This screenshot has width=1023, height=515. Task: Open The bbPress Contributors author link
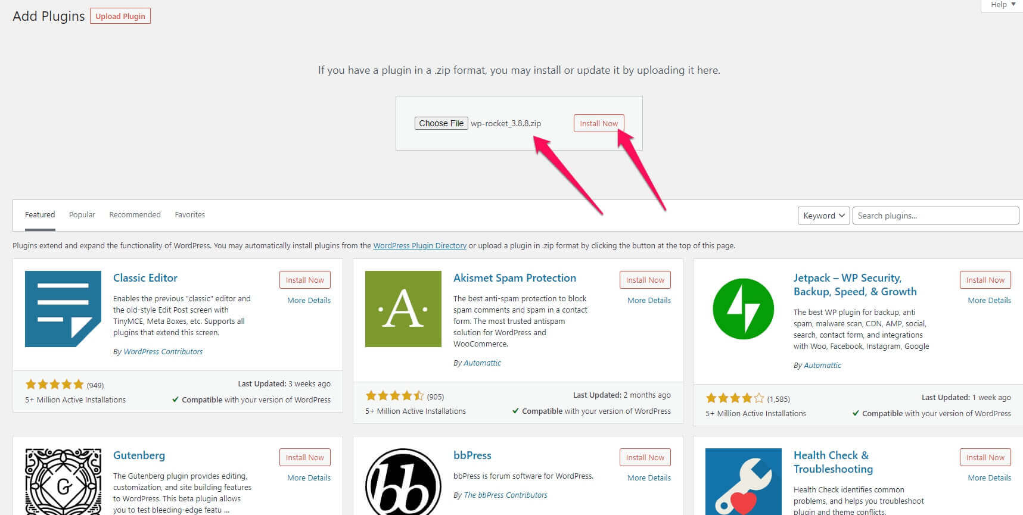click(x=505, y=495)
